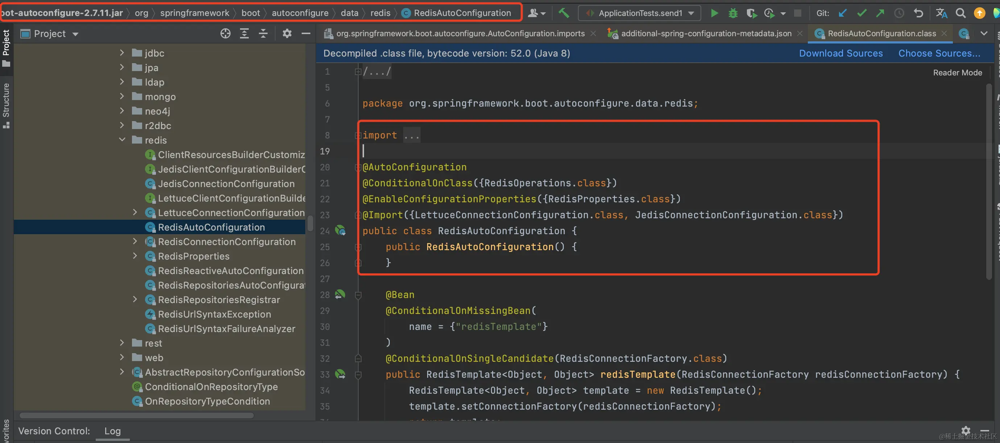The height and width of the screenshot is (443, 1000).
Task: Click the Debug bug icon
Action: 732,13
